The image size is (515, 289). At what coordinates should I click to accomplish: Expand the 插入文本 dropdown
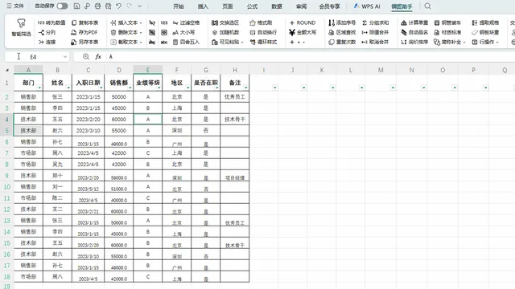coord(141,23)
